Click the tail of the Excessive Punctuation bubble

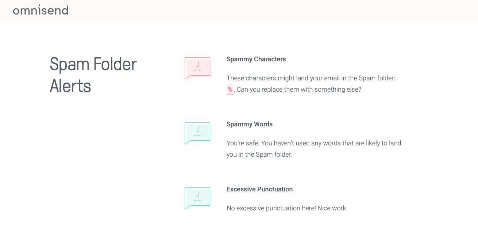(x=188, y=207)
